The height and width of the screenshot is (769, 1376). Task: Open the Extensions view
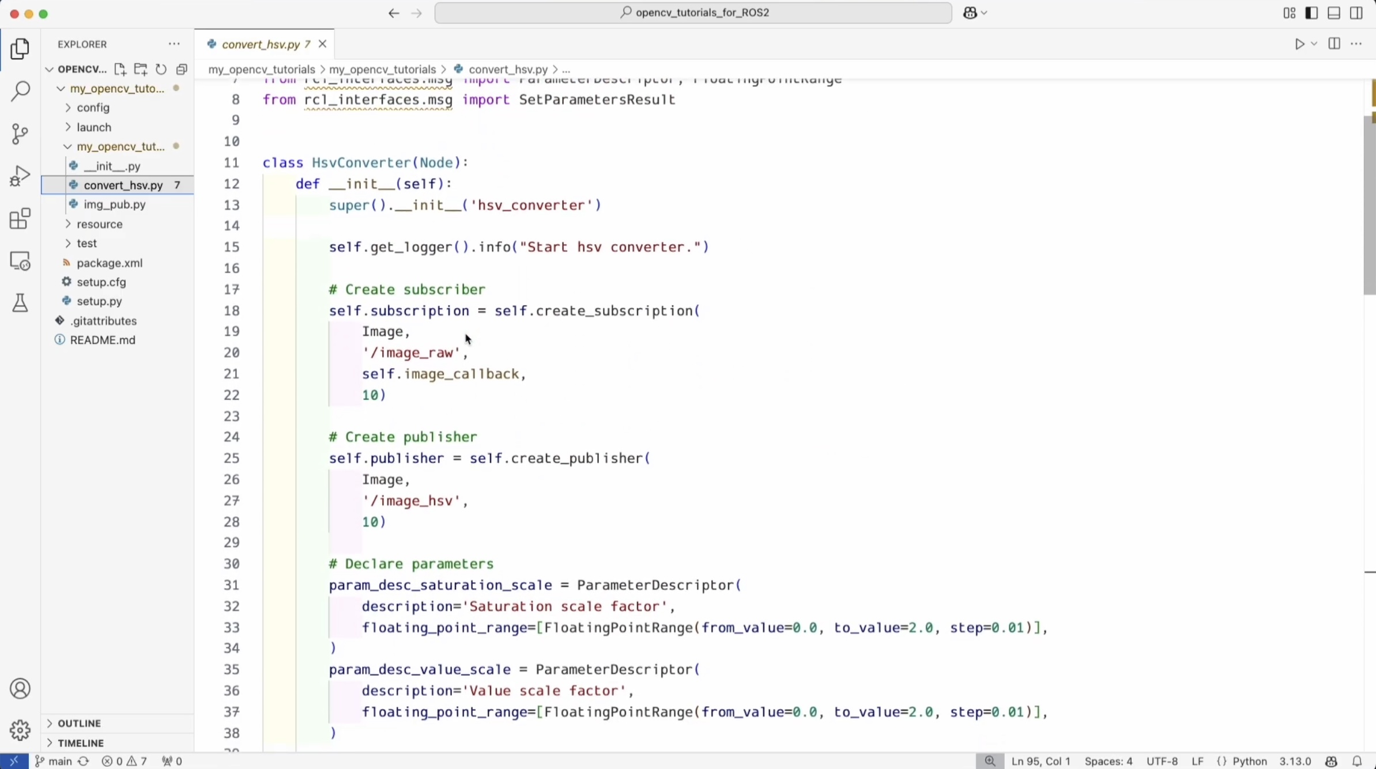[x=20, y=219]
